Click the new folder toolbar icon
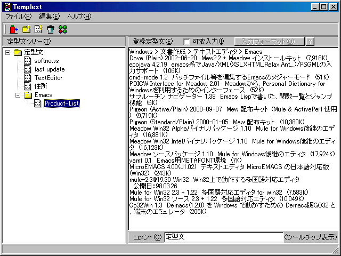The width and height of the screenshot is (341, 256). pos(26,29)
